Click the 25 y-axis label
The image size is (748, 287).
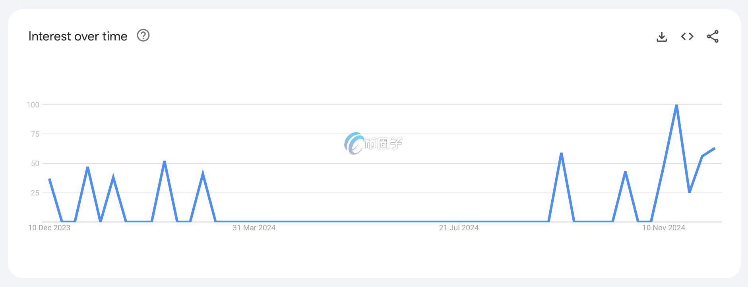click(x=35, y=193)
